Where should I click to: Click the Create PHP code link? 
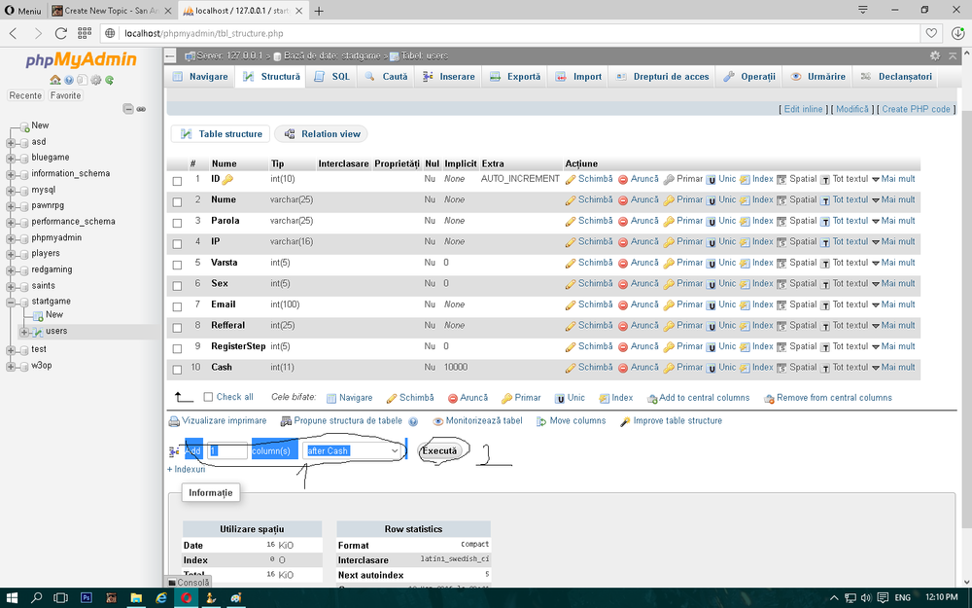[x=916, y=109]
